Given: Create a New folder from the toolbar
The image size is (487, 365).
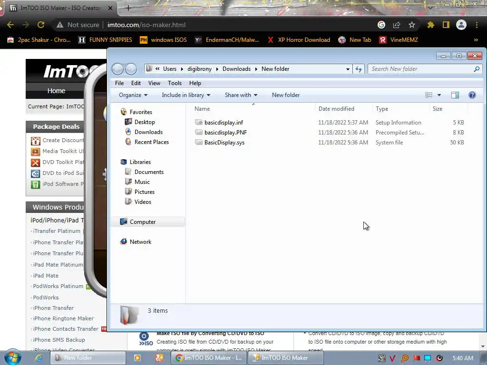Looking at the screenshot, I should [x=286, y=95].
